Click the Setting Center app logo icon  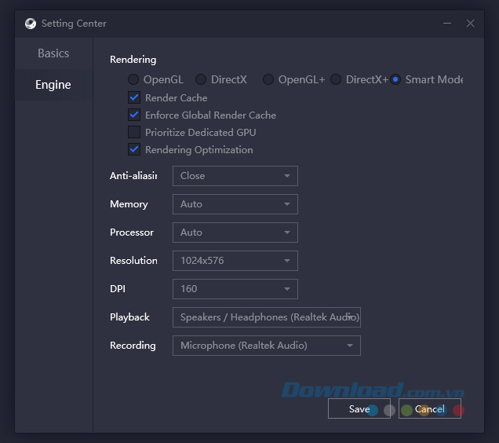31,24
